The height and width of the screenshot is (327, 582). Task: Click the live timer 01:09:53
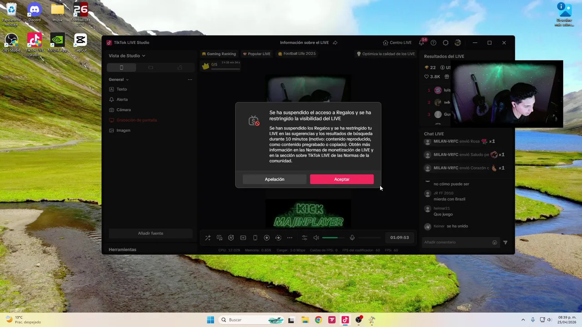pyautogui.click(x=400, y=238)
